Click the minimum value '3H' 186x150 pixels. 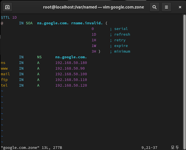[94, 52]
